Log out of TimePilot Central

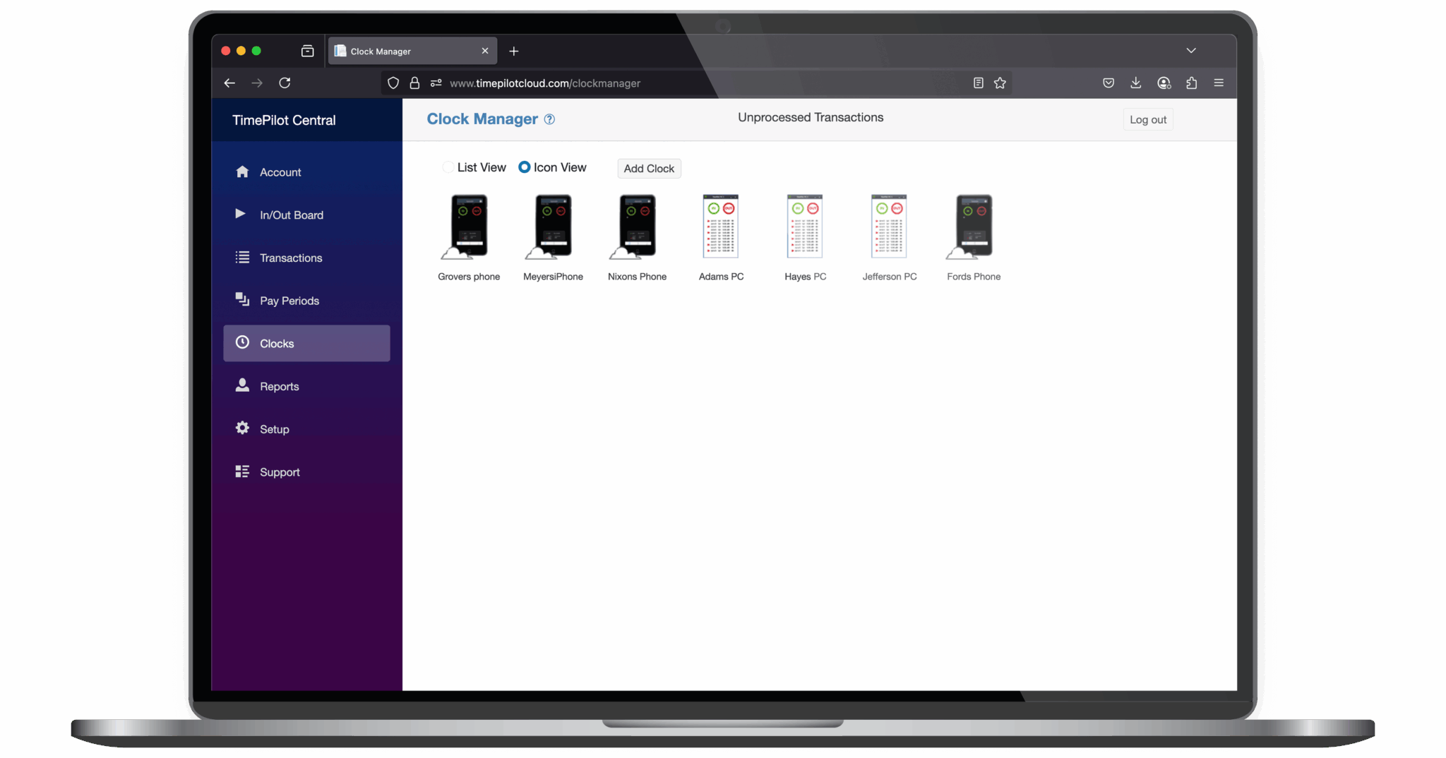(x=1147, y=119)
